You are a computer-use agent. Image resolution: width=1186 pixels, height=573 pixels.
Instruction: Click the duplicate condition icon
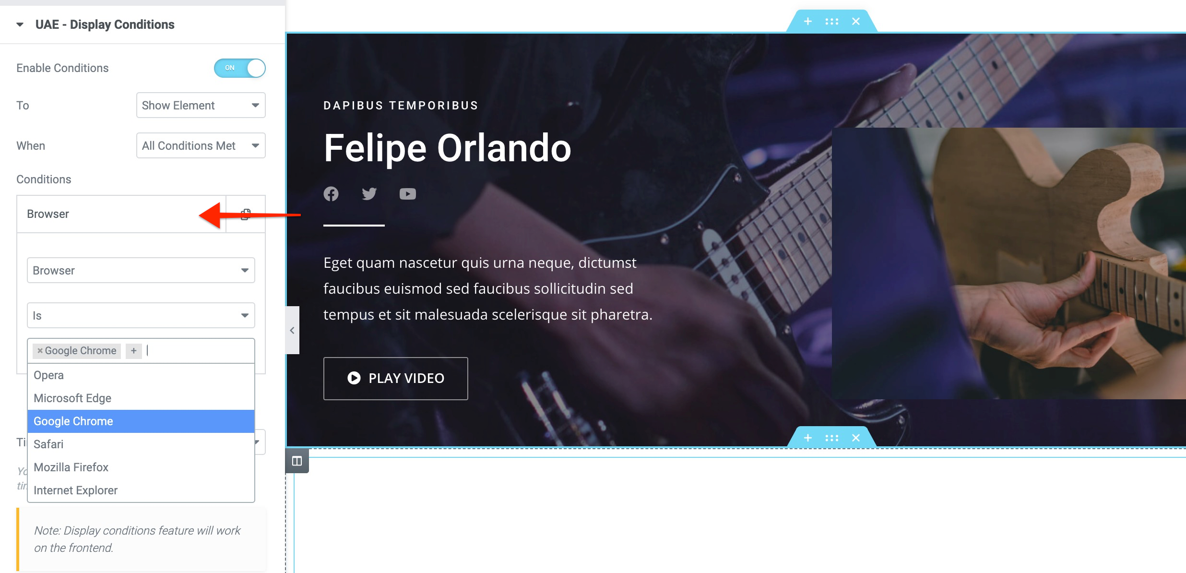(x=245, y=214)
